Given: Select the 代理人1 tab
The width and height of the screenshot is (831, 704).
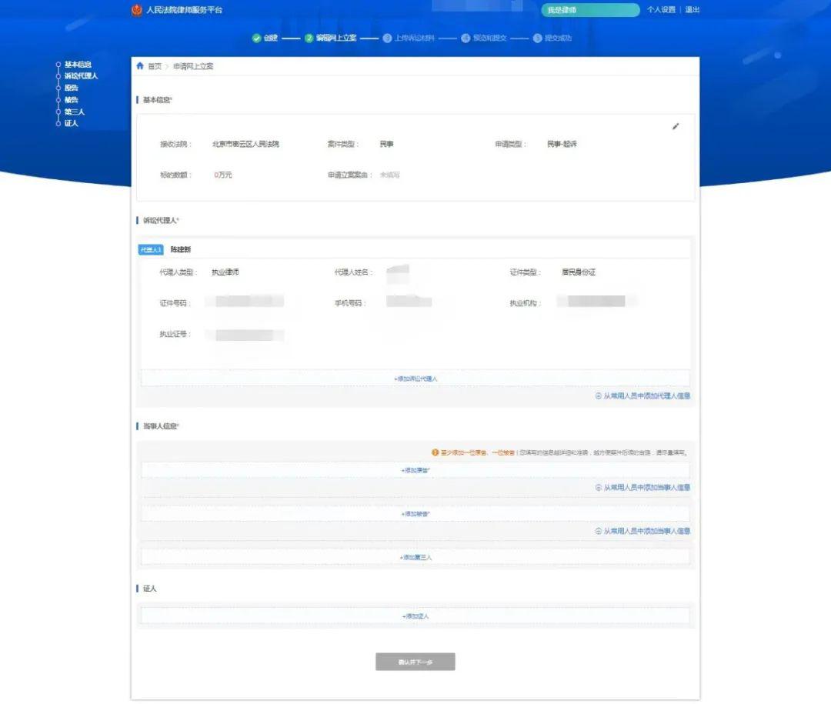Looking at the screenshot, I should pos(151,250).
